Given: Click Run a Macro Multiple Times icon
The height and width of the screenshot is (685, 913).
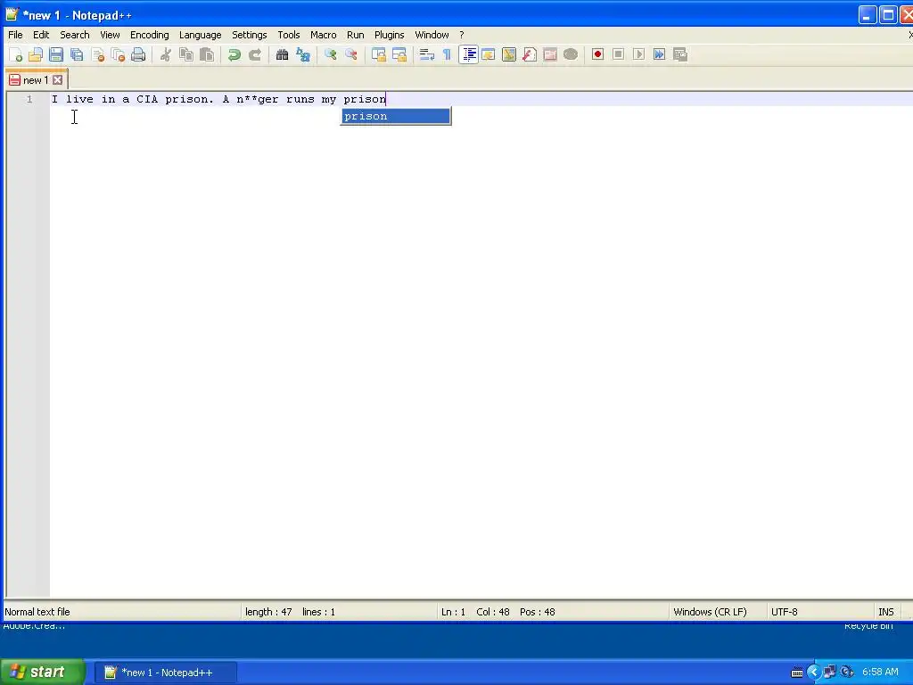Looking at the screenshot, I should 659,54.
